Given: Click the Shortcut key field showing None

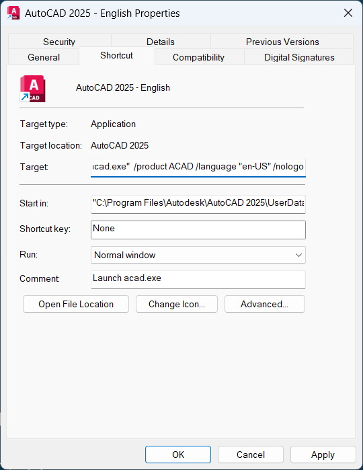Looking at the screenshot, I should pos(198,230).
